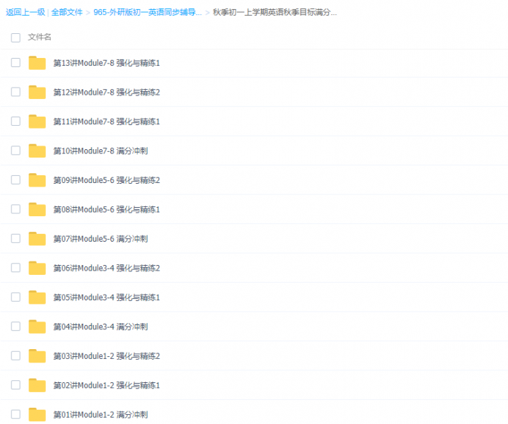Open folder name 第06讲Module3-4 强化与精练2

tap(107, 268)
